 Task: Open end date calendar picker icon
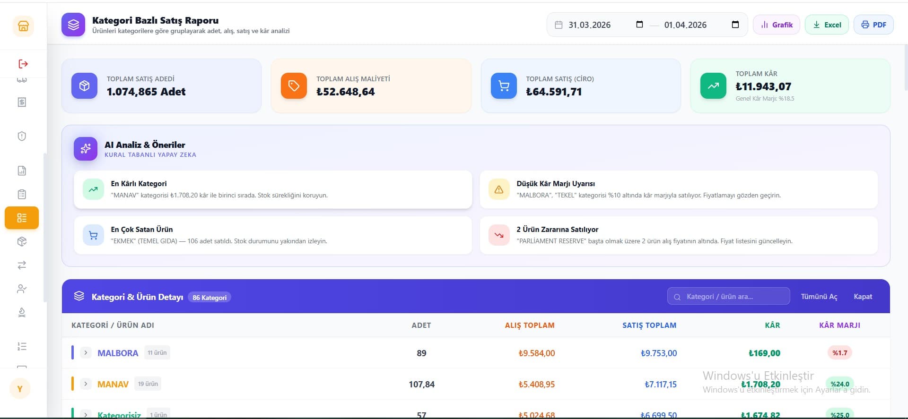[x=735, y=25]
